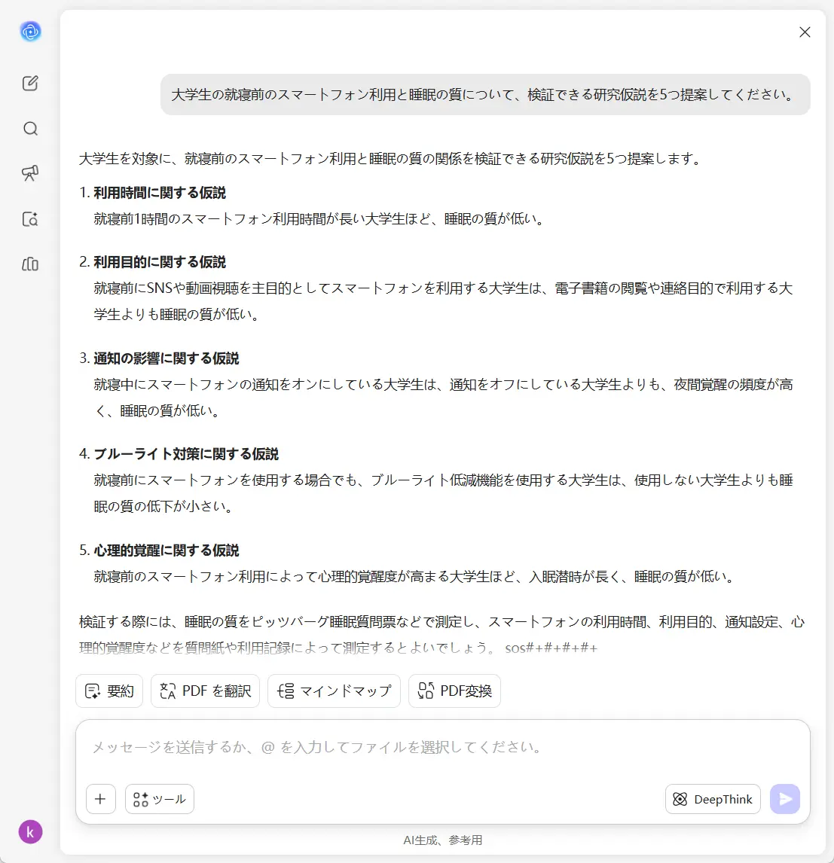Screen dimensions: 834x863
Task: Click the AI生成、参考用 disclaimer text
Action: click(x=442, y=840)
